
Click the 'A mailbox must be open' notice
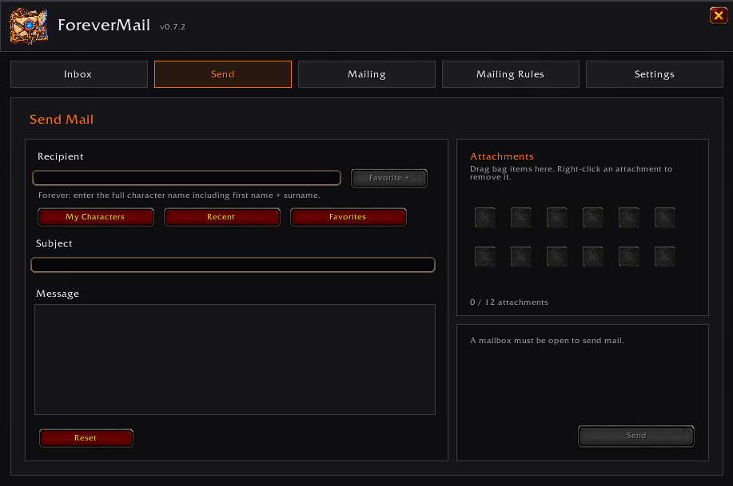547,340
